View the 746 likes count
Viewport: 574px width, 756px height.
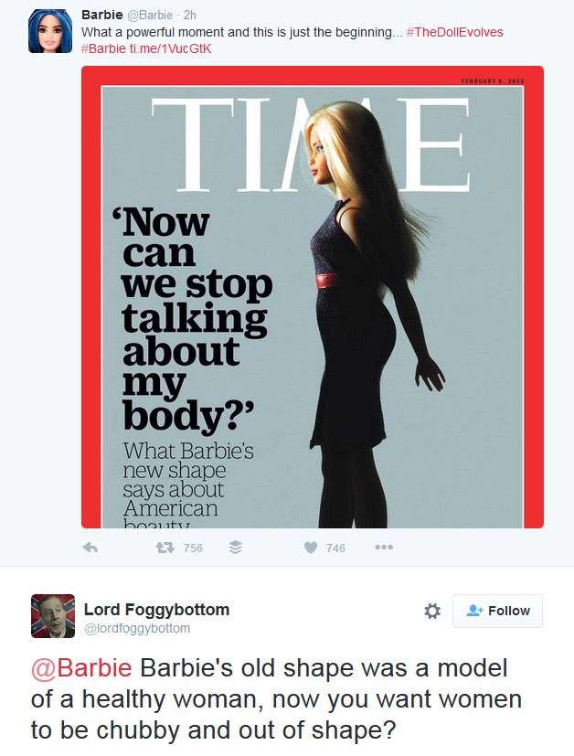[335, 548]
